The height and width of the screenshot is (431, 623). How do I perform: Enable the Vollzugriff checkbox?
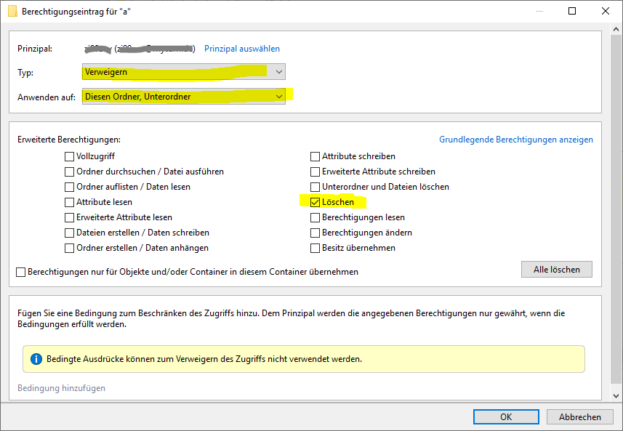point(70,156)
